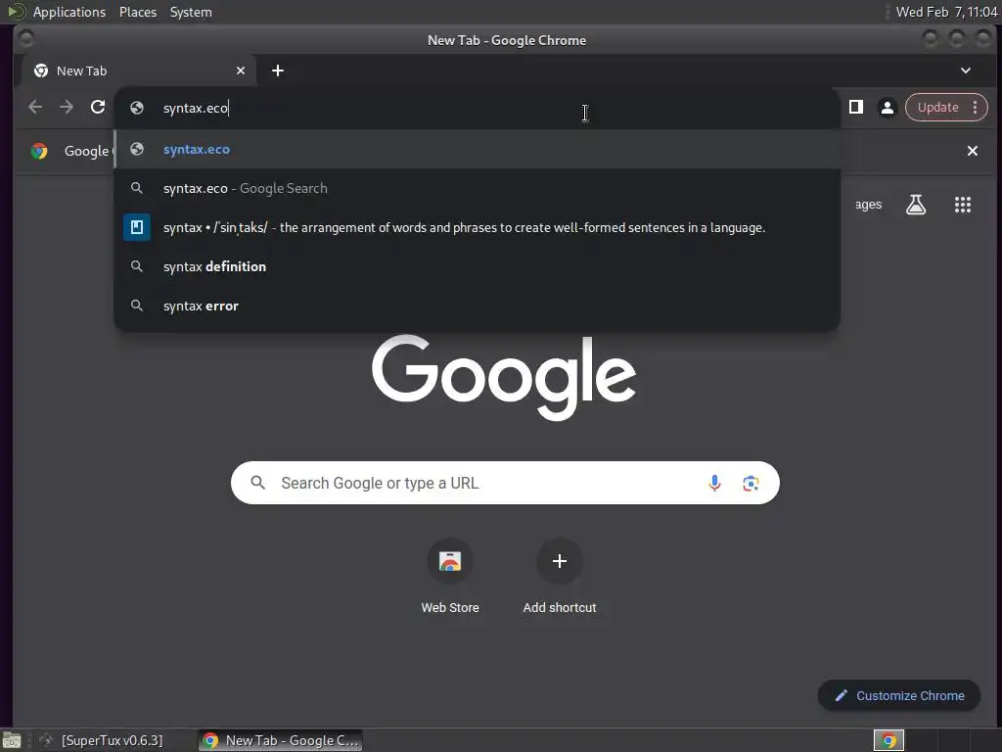
Task: Click the magnifier icon in search box
Action: click(x=257, y=483)
